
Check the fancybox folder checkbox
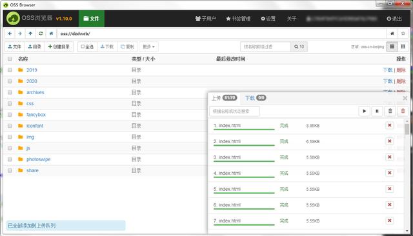click(10, 115)
